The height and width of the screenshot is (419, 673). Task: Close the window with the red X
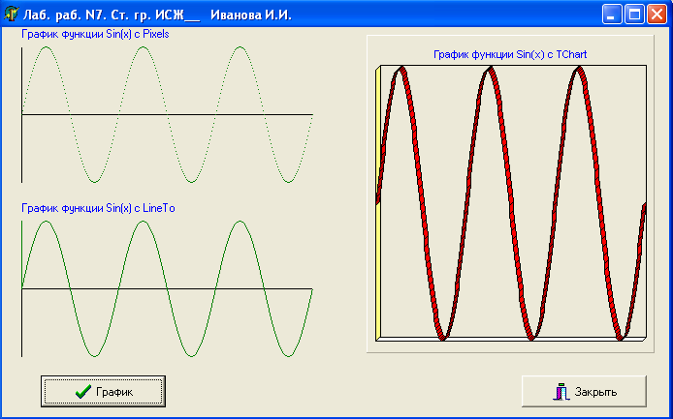point(657,15)
